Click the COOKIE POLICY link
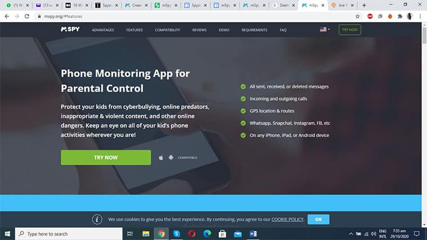 pos(287,219)
